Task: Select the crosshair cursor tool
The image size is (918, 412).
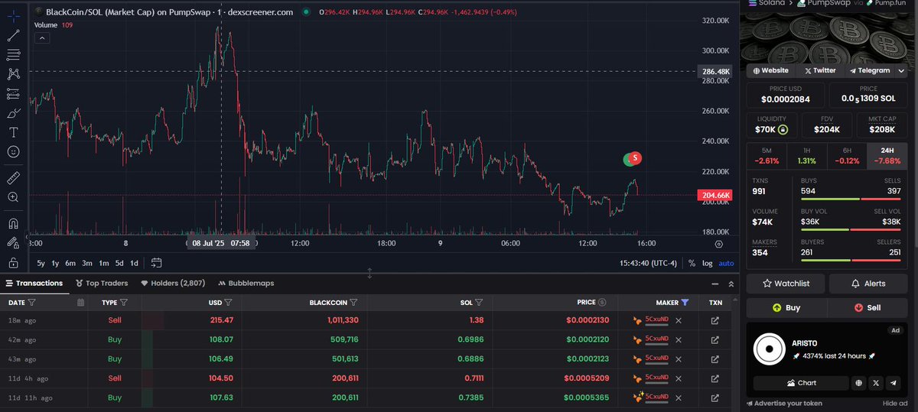Action: (13, 15)
